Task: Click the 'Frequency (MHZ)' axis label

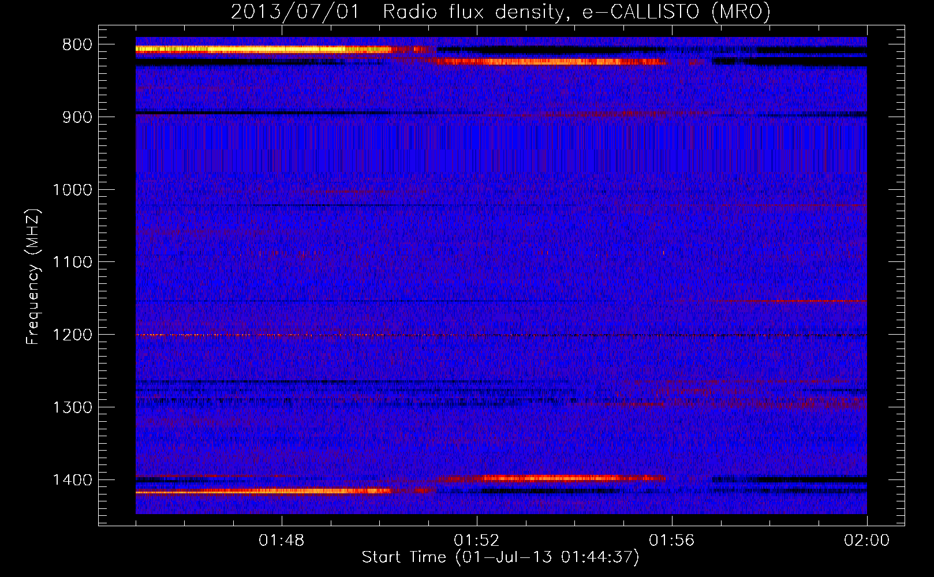Action: coord(33,276)
